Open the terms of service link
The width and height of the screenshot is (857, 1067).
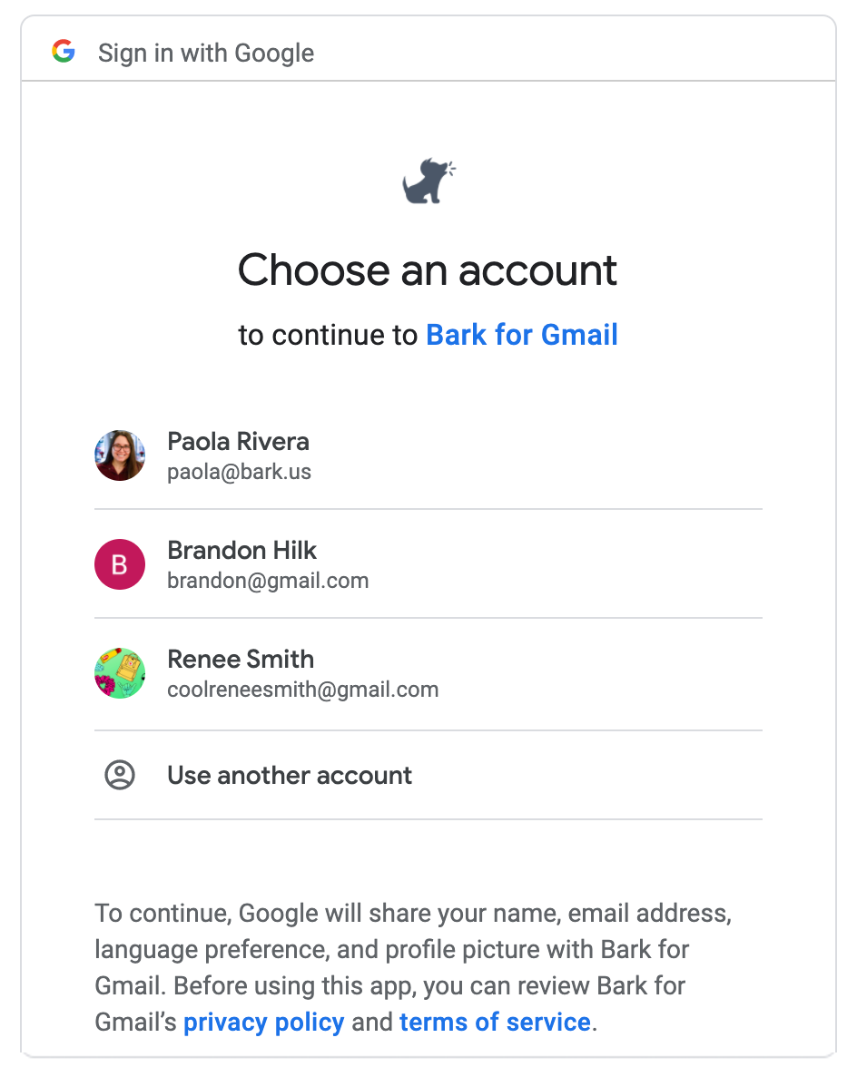tap(495, 1022)
